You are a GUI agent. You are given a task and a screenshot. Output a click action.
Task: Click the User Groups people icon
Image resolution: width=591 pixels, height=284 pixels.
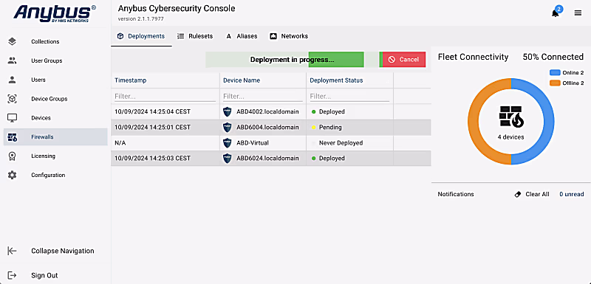click(x=12, y=60)
